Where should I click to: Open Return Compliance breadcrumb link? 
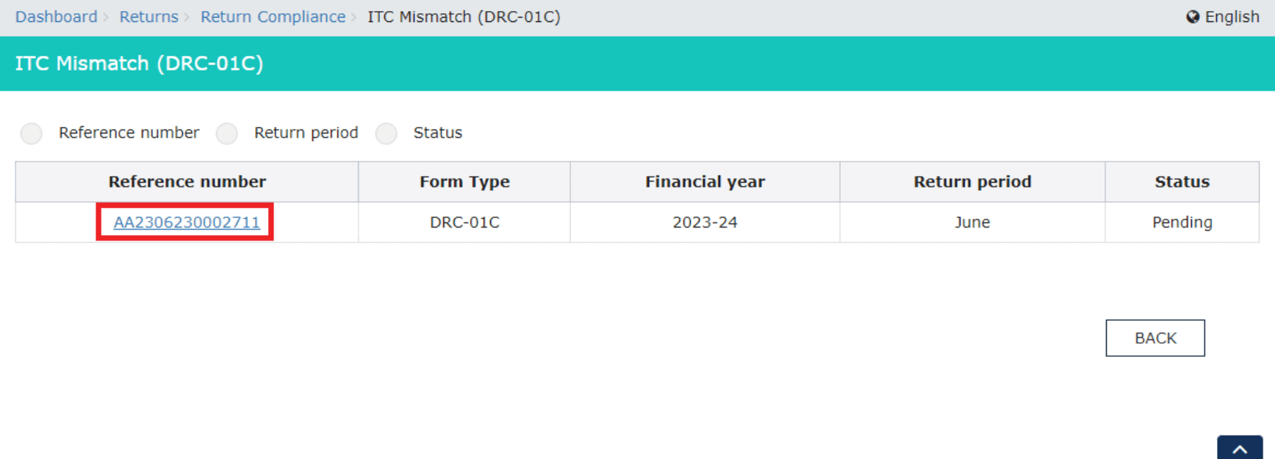pos(273,17)
